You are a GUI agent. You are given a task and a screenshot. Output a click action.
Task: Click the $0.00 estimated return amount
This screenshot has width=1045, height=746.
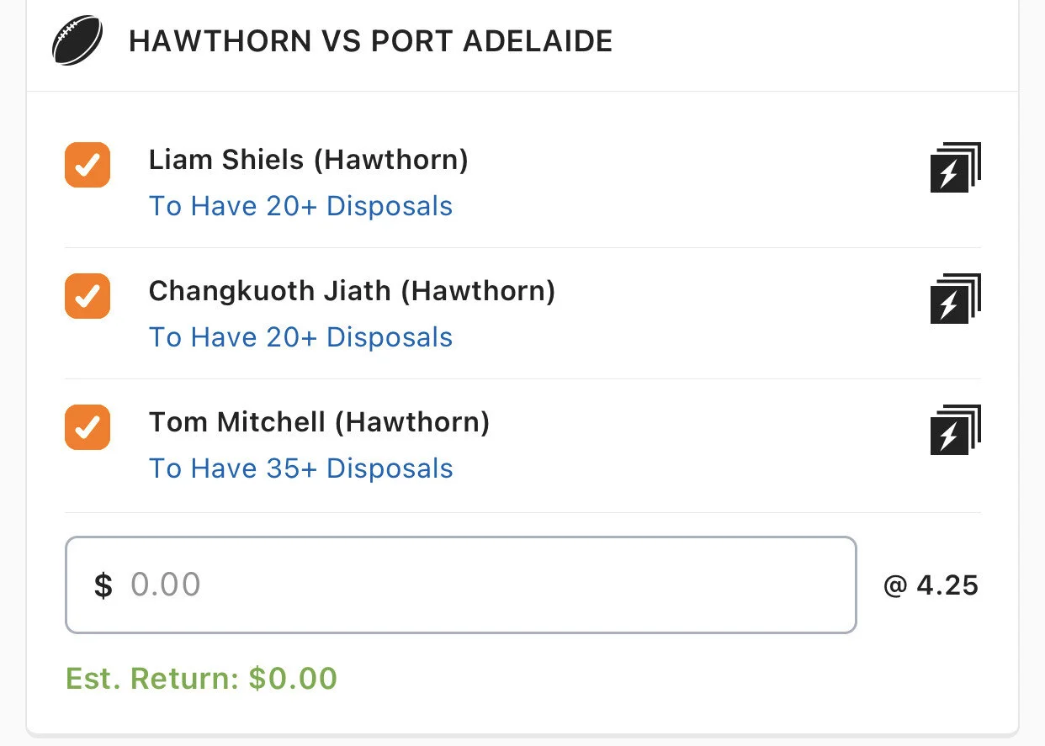293,678
